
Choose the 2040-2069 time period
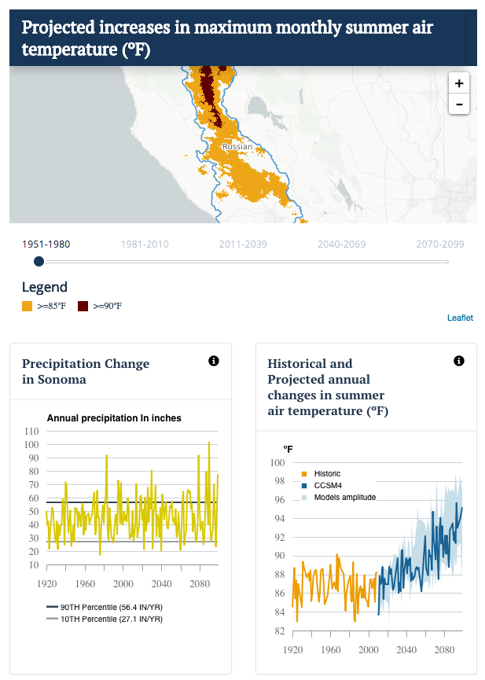342,244
